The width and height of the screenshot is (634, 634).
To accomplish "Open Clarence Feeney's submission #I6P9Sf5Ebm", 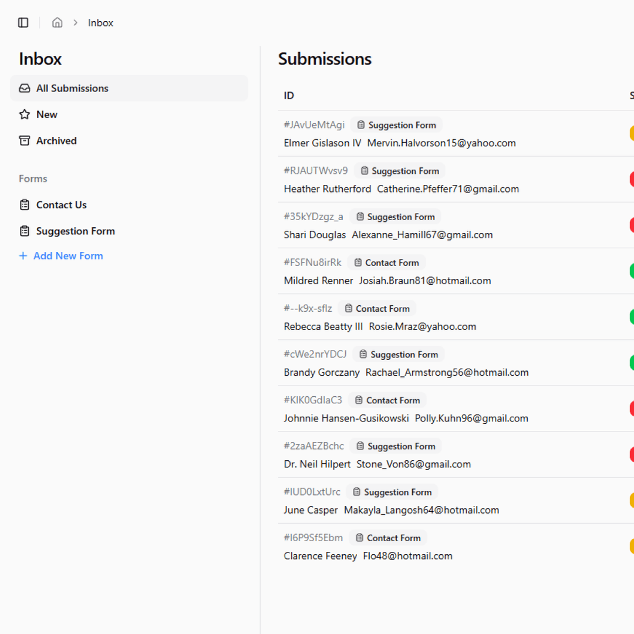I will point(313,538).
